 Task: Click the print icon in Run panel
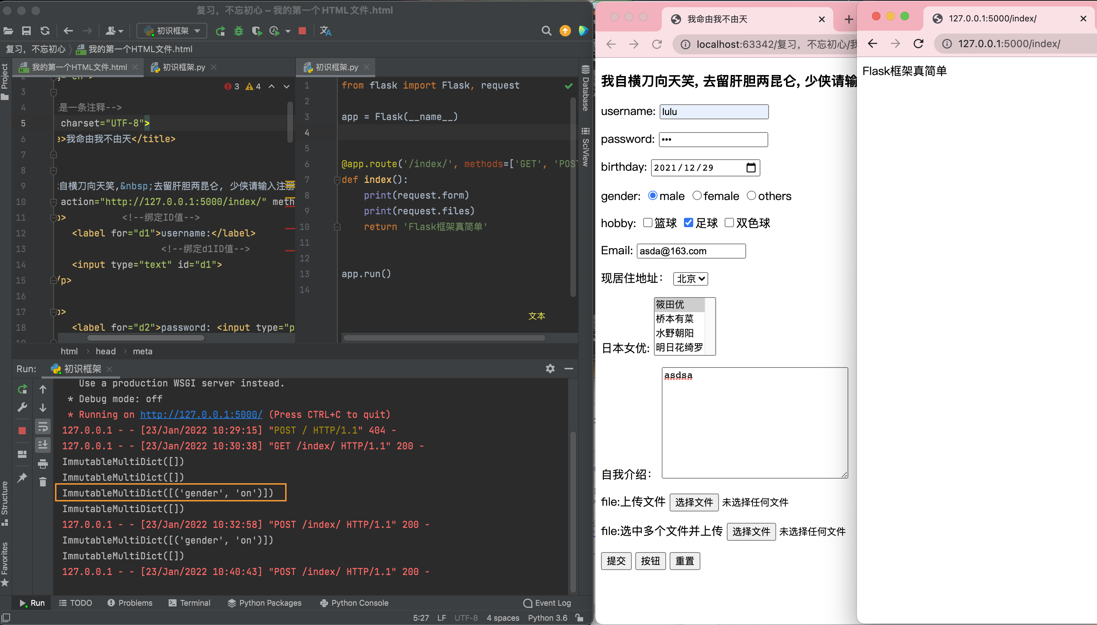tap(43, 464)
